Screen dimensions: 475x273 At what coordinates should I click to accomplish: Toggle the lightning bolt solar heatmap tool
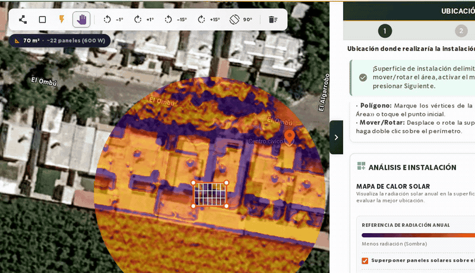tap(62, 20)
